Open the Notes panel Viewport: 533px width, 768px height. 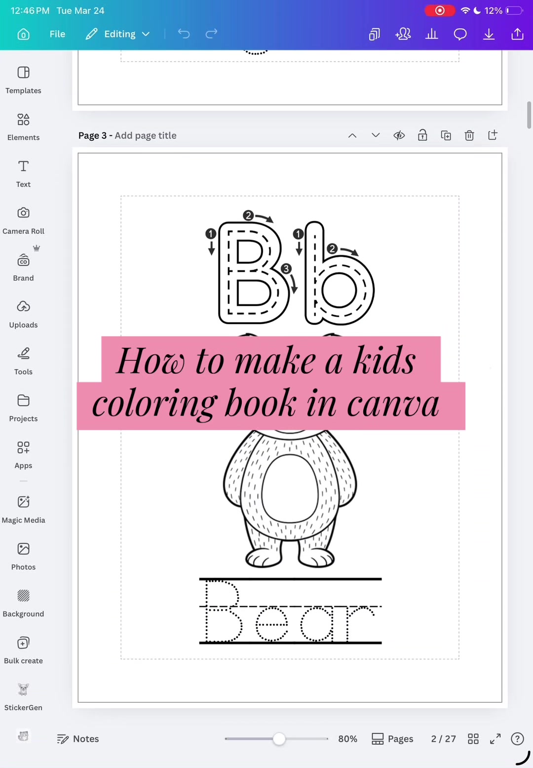(x=78, y=739)
